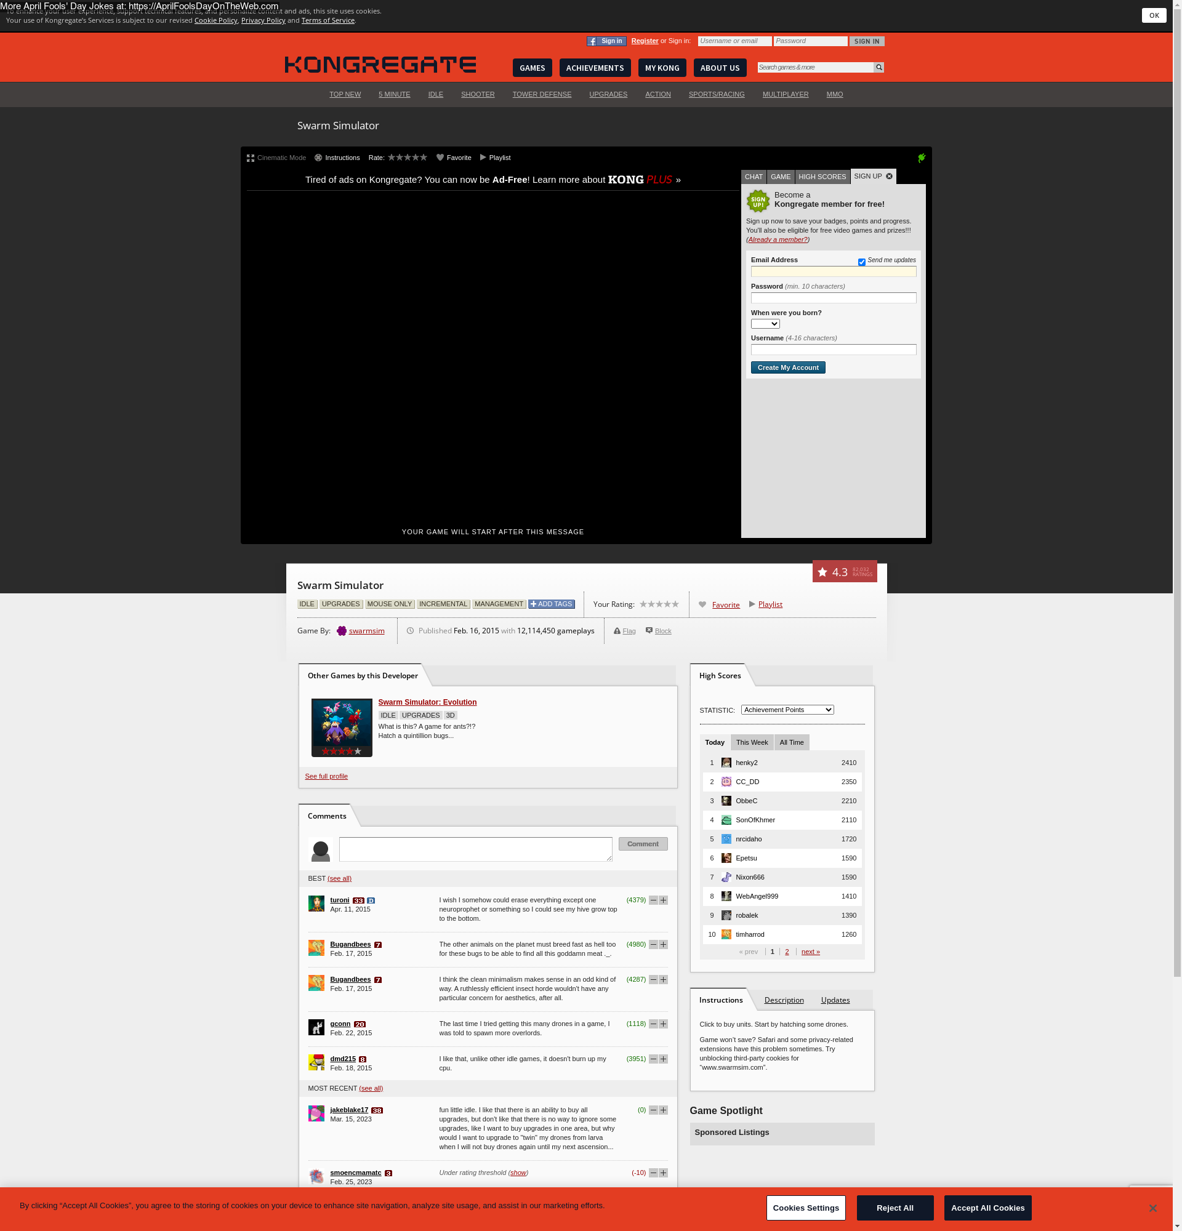The width and height of the screenshot is (1182, 1231).
Task: Click ADD TAGS button
Action: pyautogui.click(x=552, y=604)
